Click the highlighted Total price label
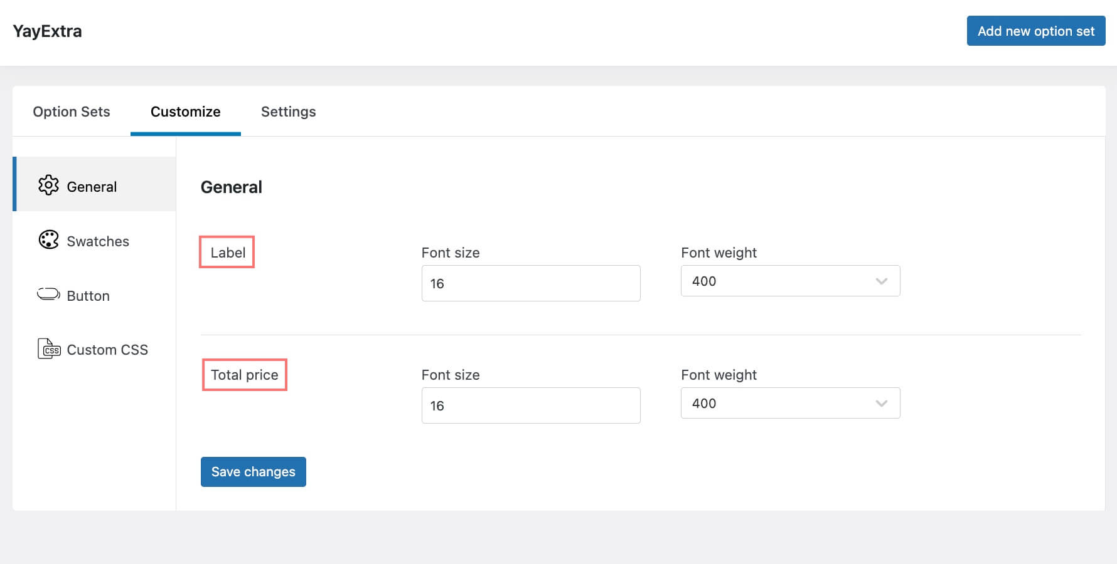Image resolution: width=1117 pixels, height=564 pixels. point(244,375)
